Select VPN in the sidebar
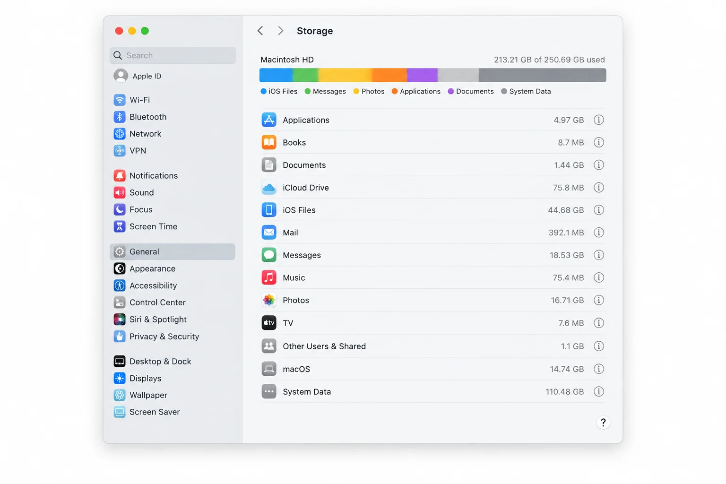 (x=173, y=151)
